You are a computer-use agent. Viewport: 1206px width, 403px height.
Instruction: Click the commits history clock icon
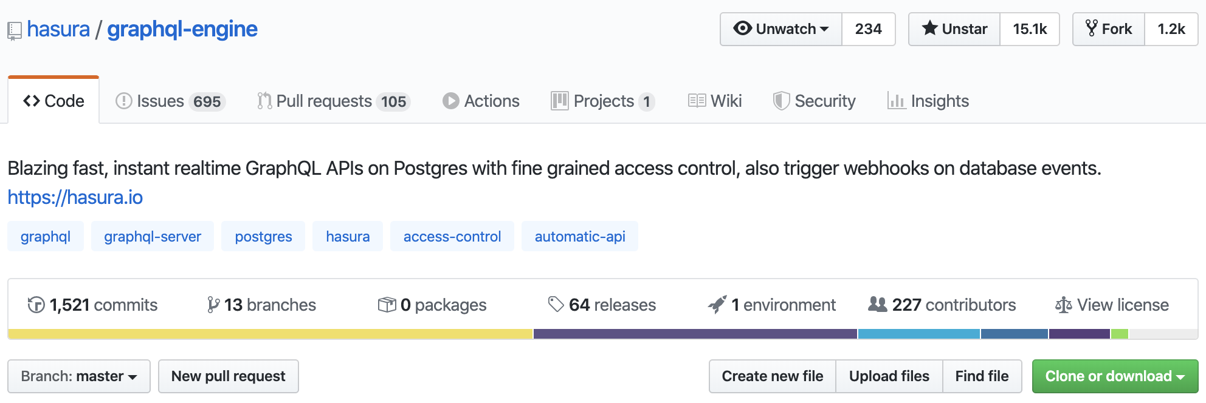tap(36, 305)
